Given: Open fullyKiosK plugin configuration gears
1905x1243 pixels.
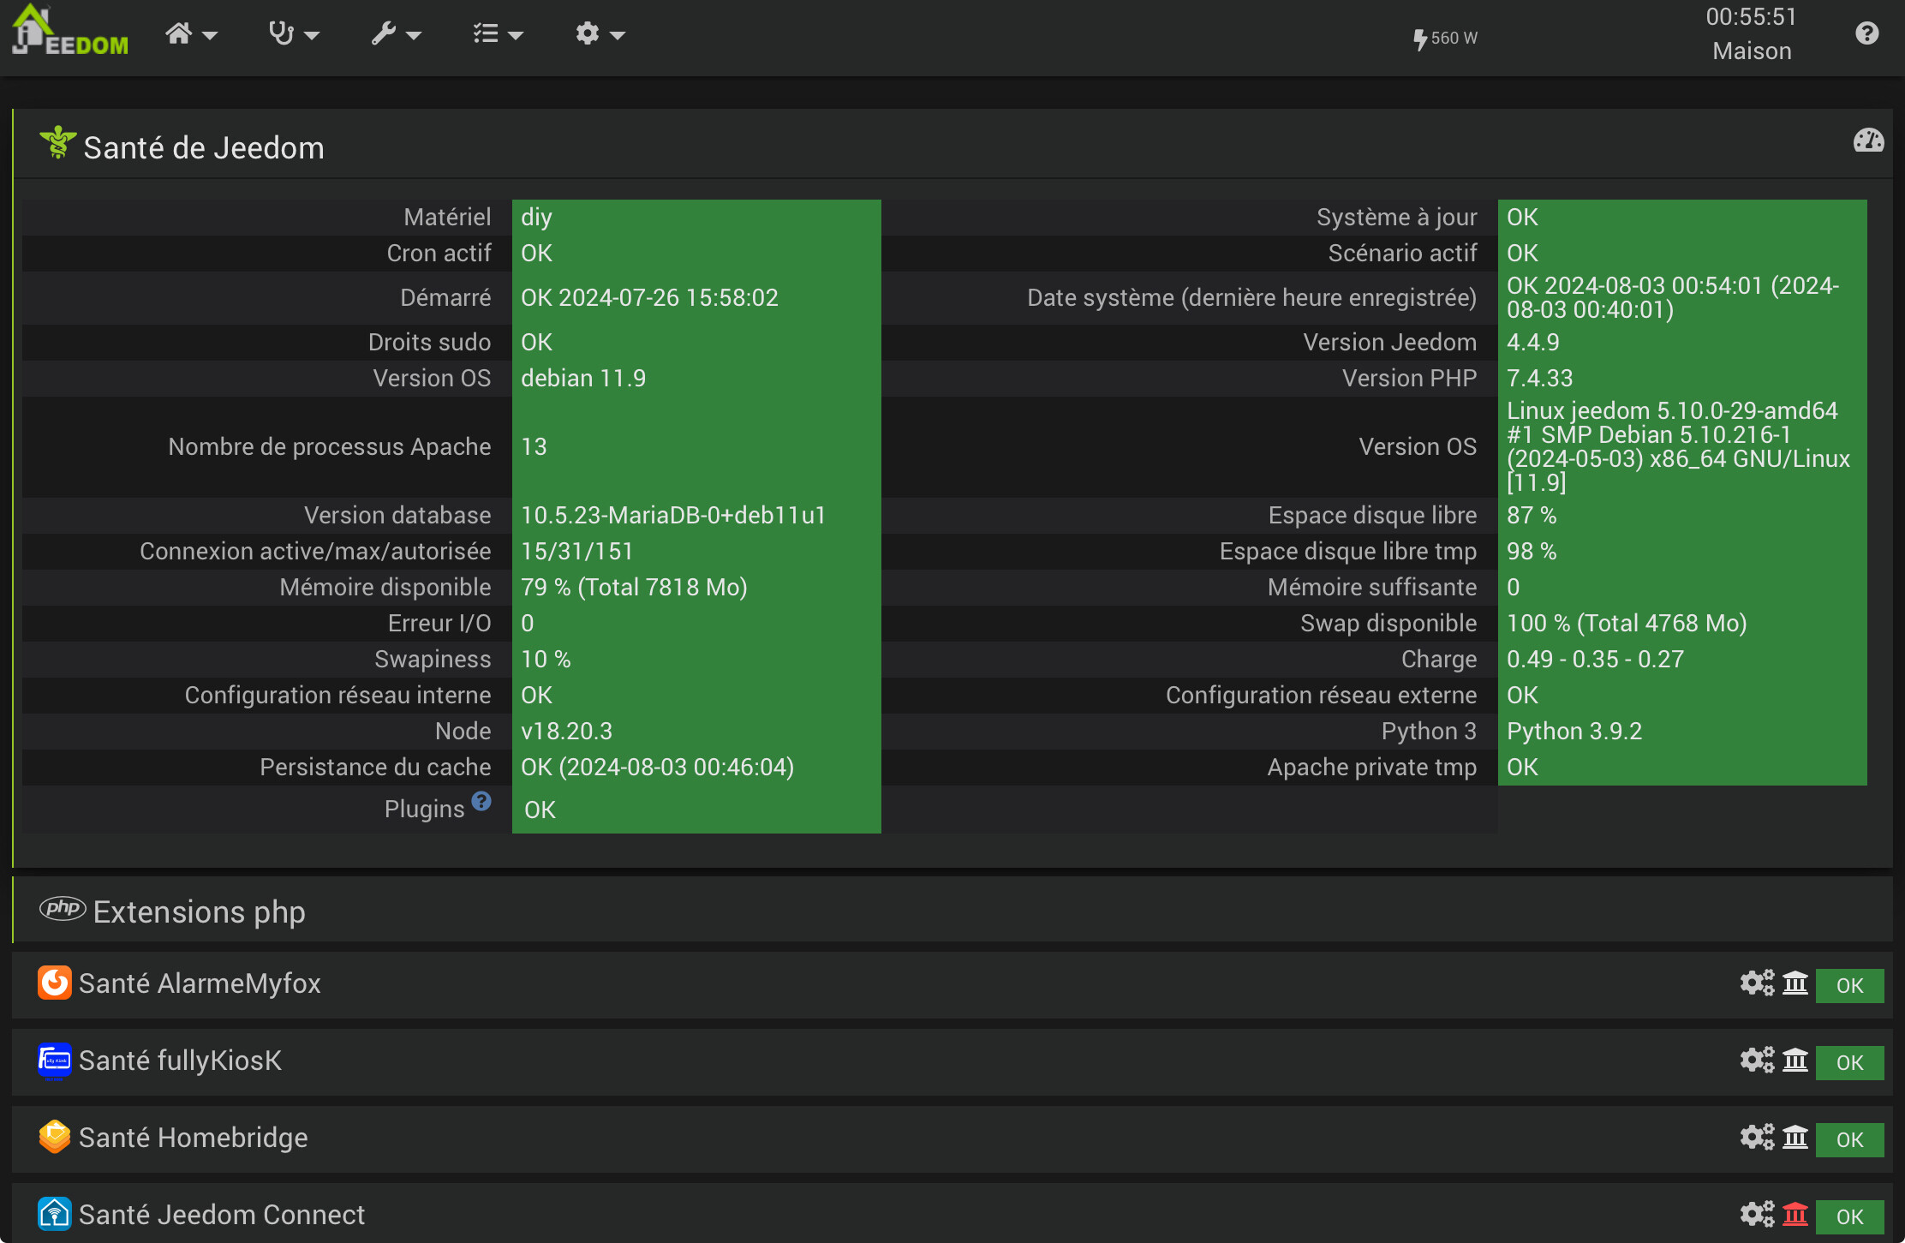Looking at the screenshot, I should coord(1757,1061).
